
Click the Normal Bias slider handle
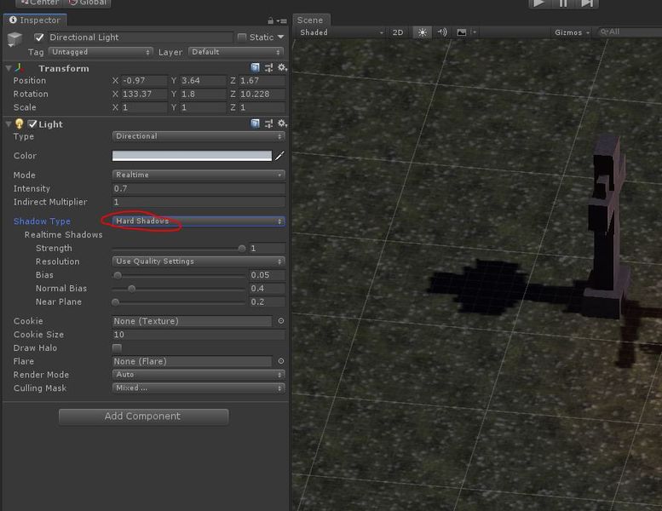coord(132,289)
